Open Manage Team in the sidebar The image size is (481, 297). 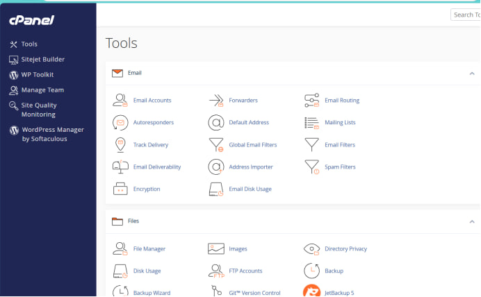click(x=37, y=90)
